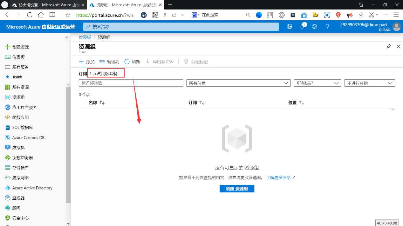The height and width of the screenshot is (226, 403).
Task: Click 添加 toolbar button
Action: click(x=87, y=62)
